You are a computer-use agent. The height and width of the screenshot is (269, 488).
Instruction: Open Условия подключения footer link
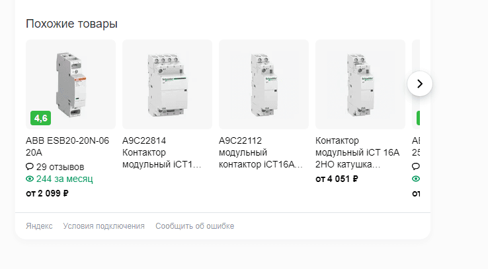pyautogui.click(x=104, y=226)
